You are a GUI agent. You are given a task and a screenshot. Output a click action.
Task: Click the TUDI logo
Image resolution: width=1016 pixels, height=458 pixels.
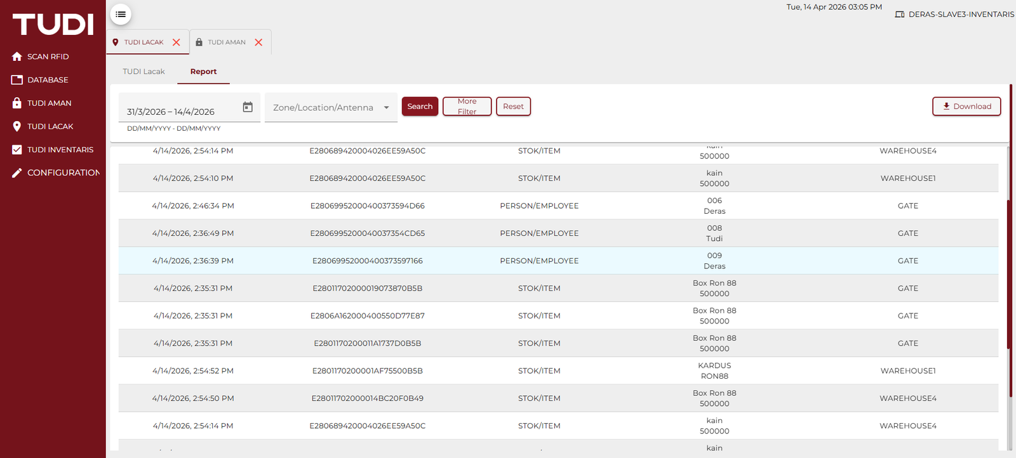[x=53, y=25]
